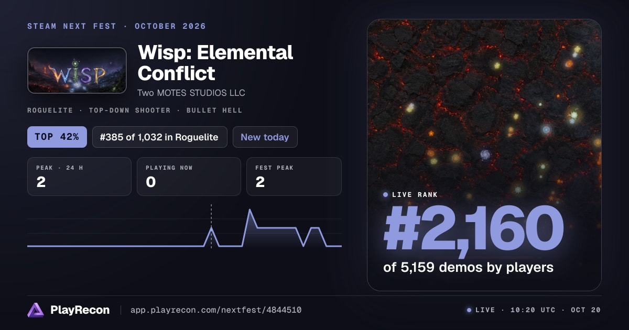Viewport: 629px width, 330px height.
Task: Click Two MOTES STUDIOS LLC developer name
Action: [x=191, y=93]
